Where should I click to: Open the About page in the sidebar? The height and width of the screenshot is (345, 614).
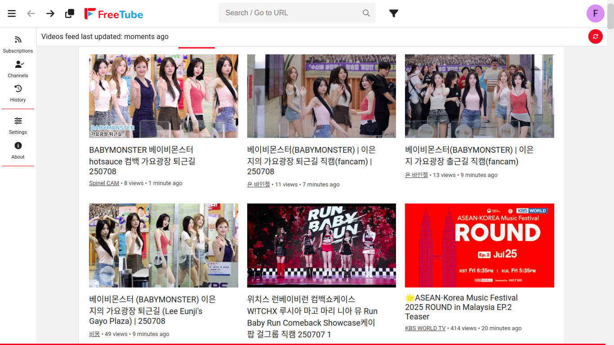pos(18,150)
